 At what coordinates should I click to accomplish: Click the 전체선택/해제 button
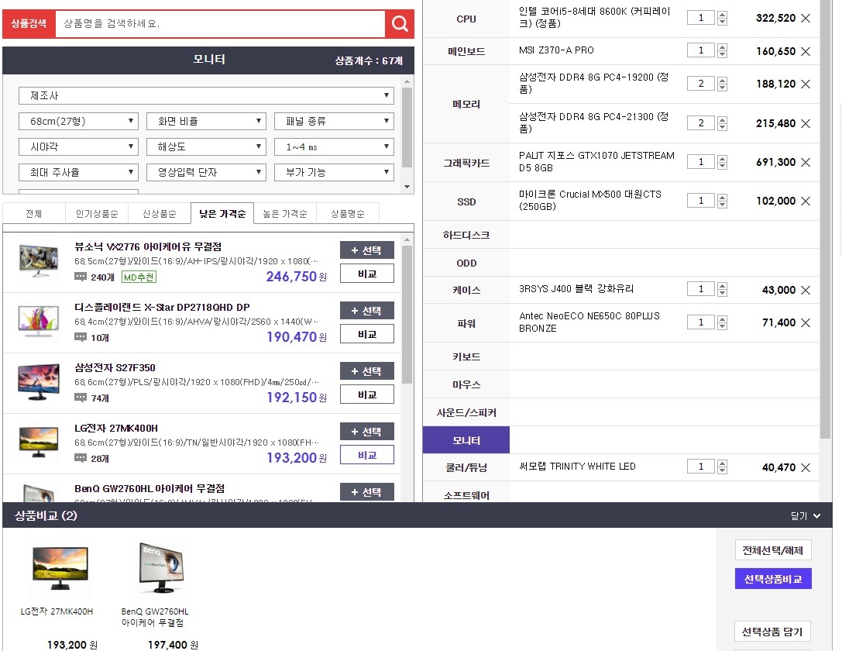[773, 550]
